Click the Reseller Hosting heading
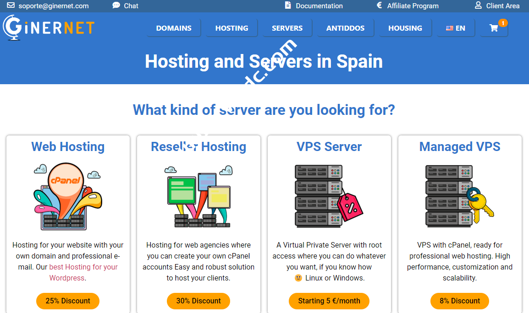The image size is (529, 313). (x=198, y=146)
